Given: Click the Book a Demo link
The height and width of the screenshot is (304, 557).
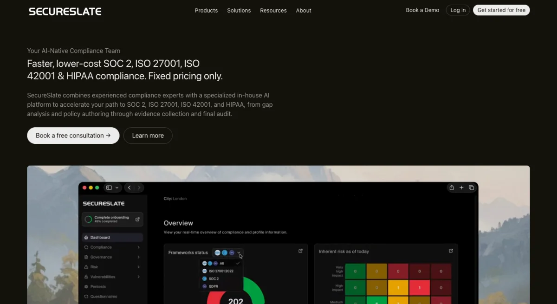Looking at the screenshot, I should [x=422, y=10].
